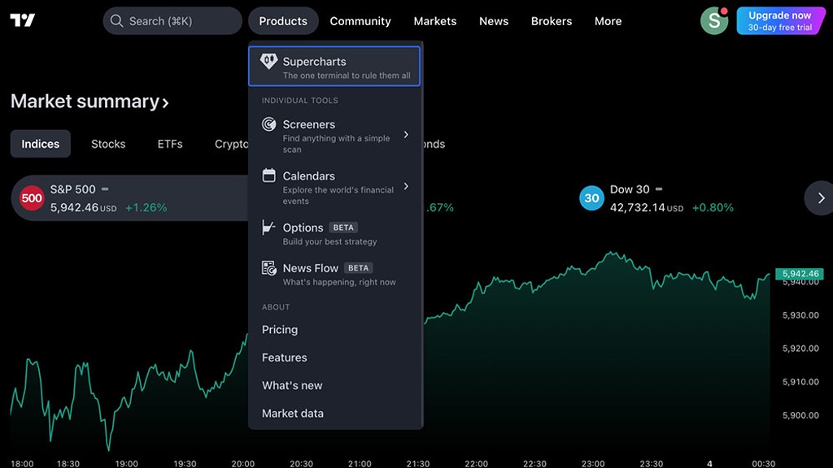Open the Pricing link
Image resolution: width=833 pixels, height=468 pixels.
tap(280, 330)
